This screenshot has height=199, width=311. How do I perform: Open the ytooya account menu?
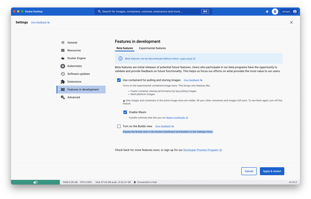click(x=289, y=12)
